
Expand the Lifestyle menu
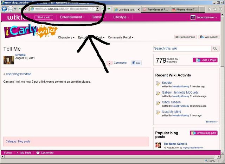pos(121,17)
